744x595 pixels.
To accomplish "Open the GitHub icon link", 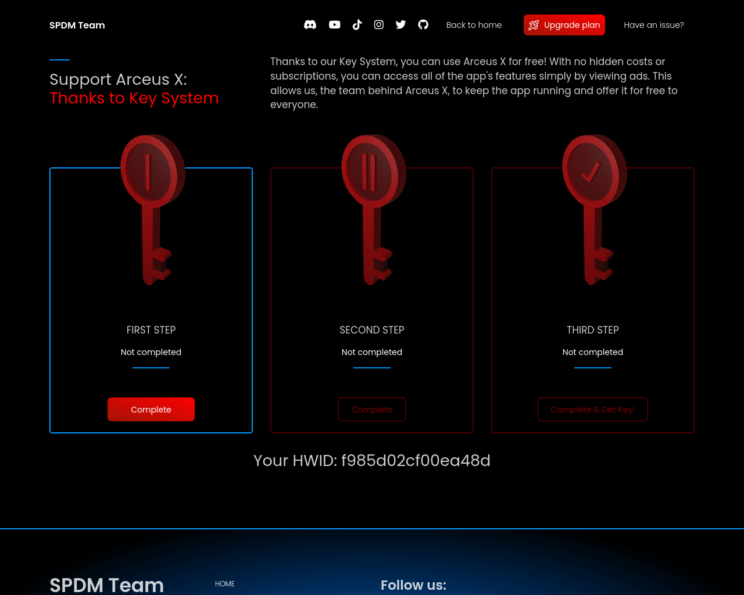I will coord(423,24).
